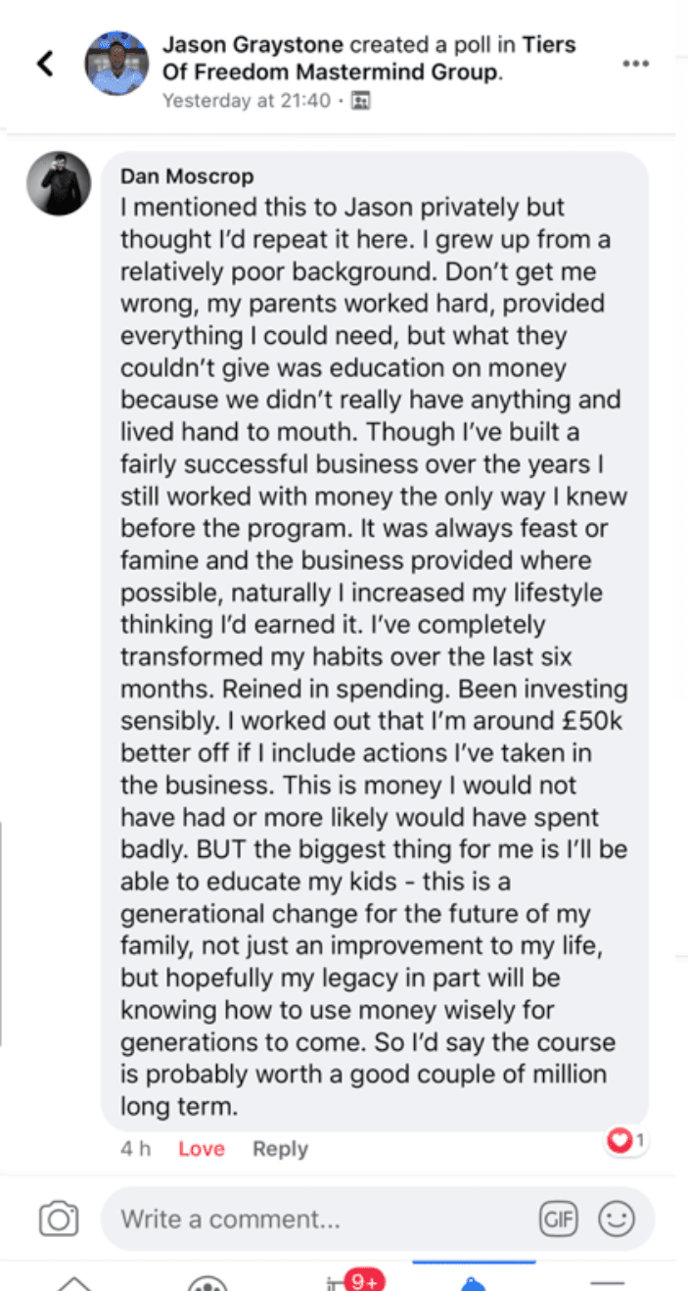
Task: Open the three-dots post options menu
Action: pos(635,64)
